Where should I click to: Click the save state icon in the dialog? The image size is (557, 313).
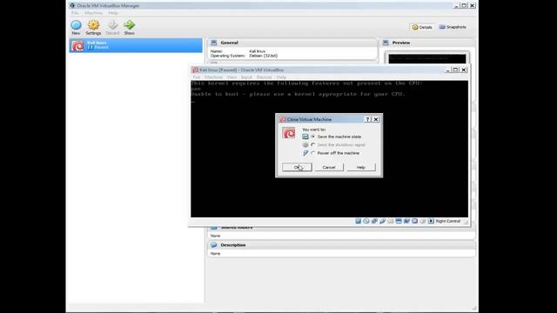305,137
